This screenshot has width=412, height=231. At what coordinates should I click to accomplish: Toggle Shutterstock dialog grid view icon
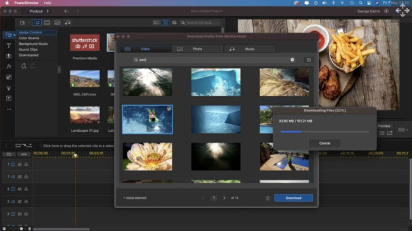(x=309, y=60)
